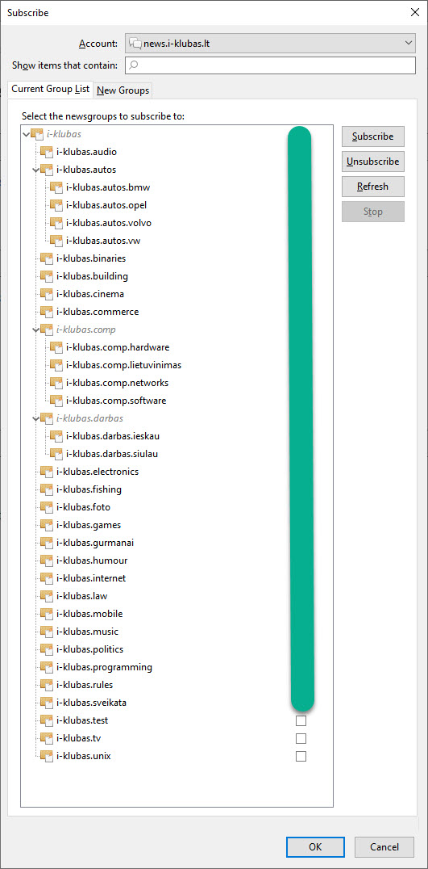Collapse the i-klubas.comp tree node
The height and width of the screenshot is (869, 428).
pos(36,330)
